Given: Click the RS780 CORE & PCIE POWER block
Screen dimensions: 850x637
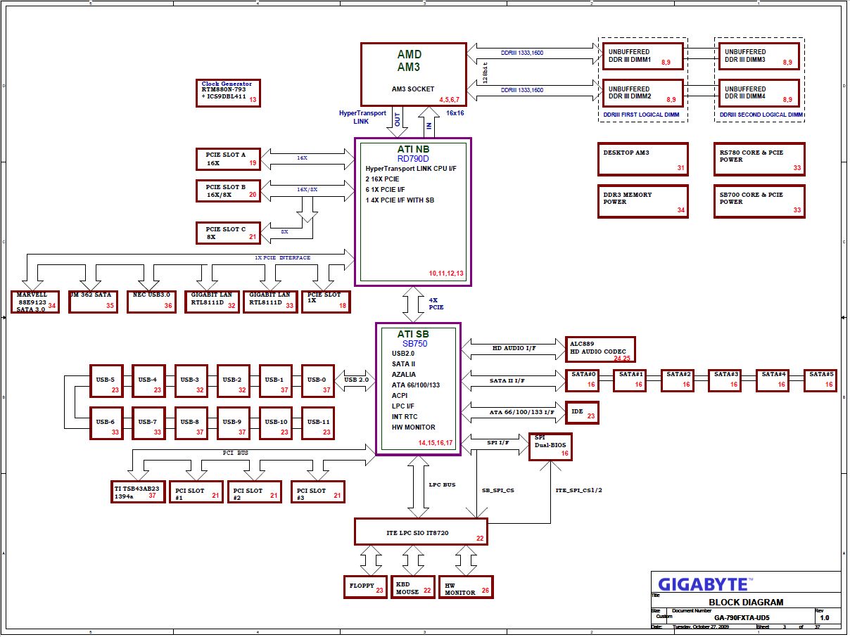Looking at the screenshot, I should click(x=759, y=159).
